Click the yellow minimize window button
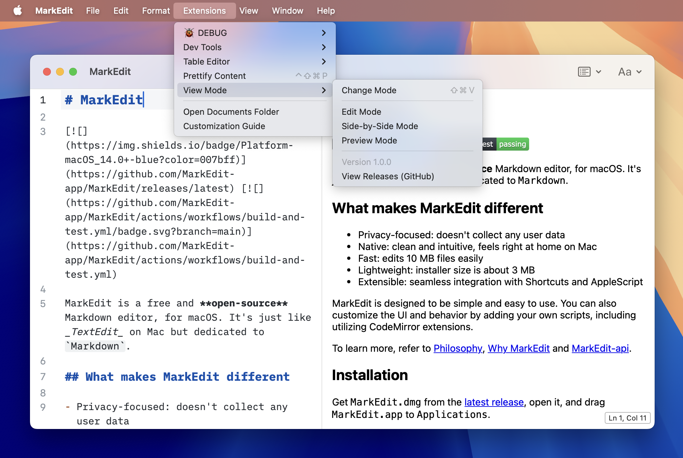Viewport: 683px width, 458px height. point(60,72)
